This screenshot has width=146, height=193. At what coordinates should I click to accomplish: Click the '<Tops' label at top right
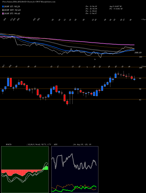pos(143,20)
